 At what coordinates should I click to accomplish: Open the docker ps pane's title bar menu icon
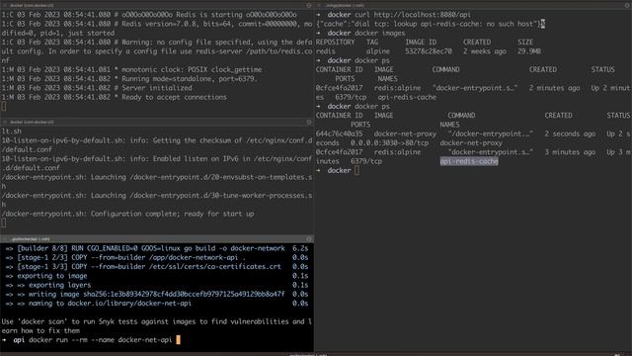[x=627, y=5]
